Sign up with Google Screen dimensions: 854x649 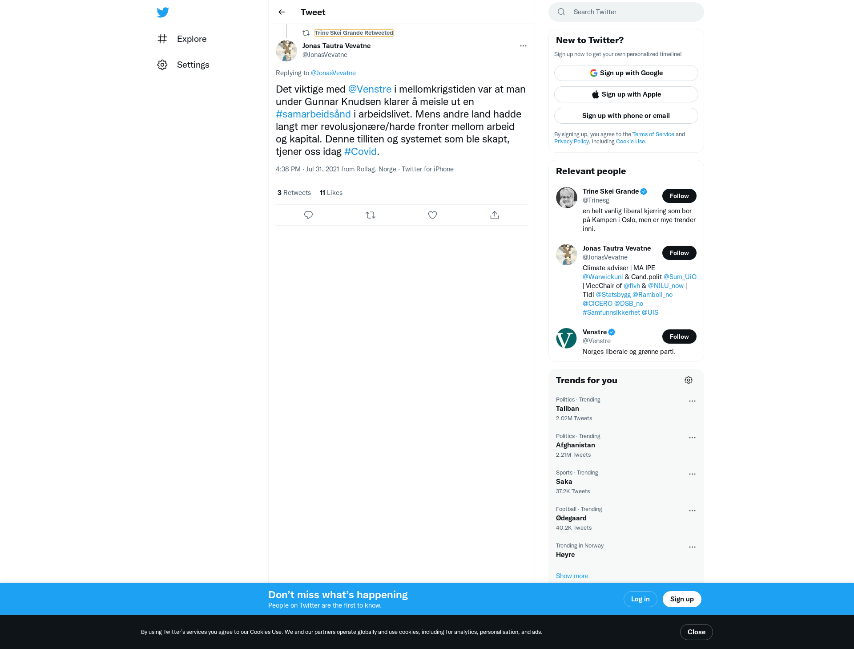tap(626, 73)
